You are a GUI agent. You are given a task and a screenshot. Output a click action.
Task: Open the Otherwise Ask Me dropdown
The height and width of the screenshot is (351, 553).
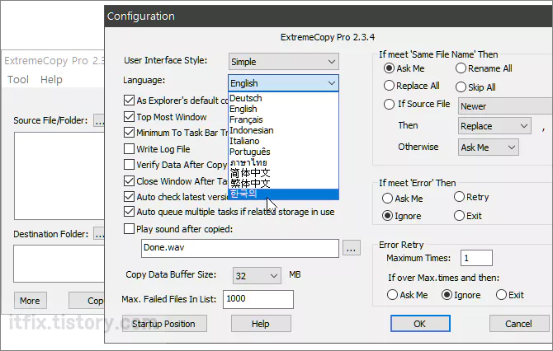pyautogui.click(x=489, y=147)
